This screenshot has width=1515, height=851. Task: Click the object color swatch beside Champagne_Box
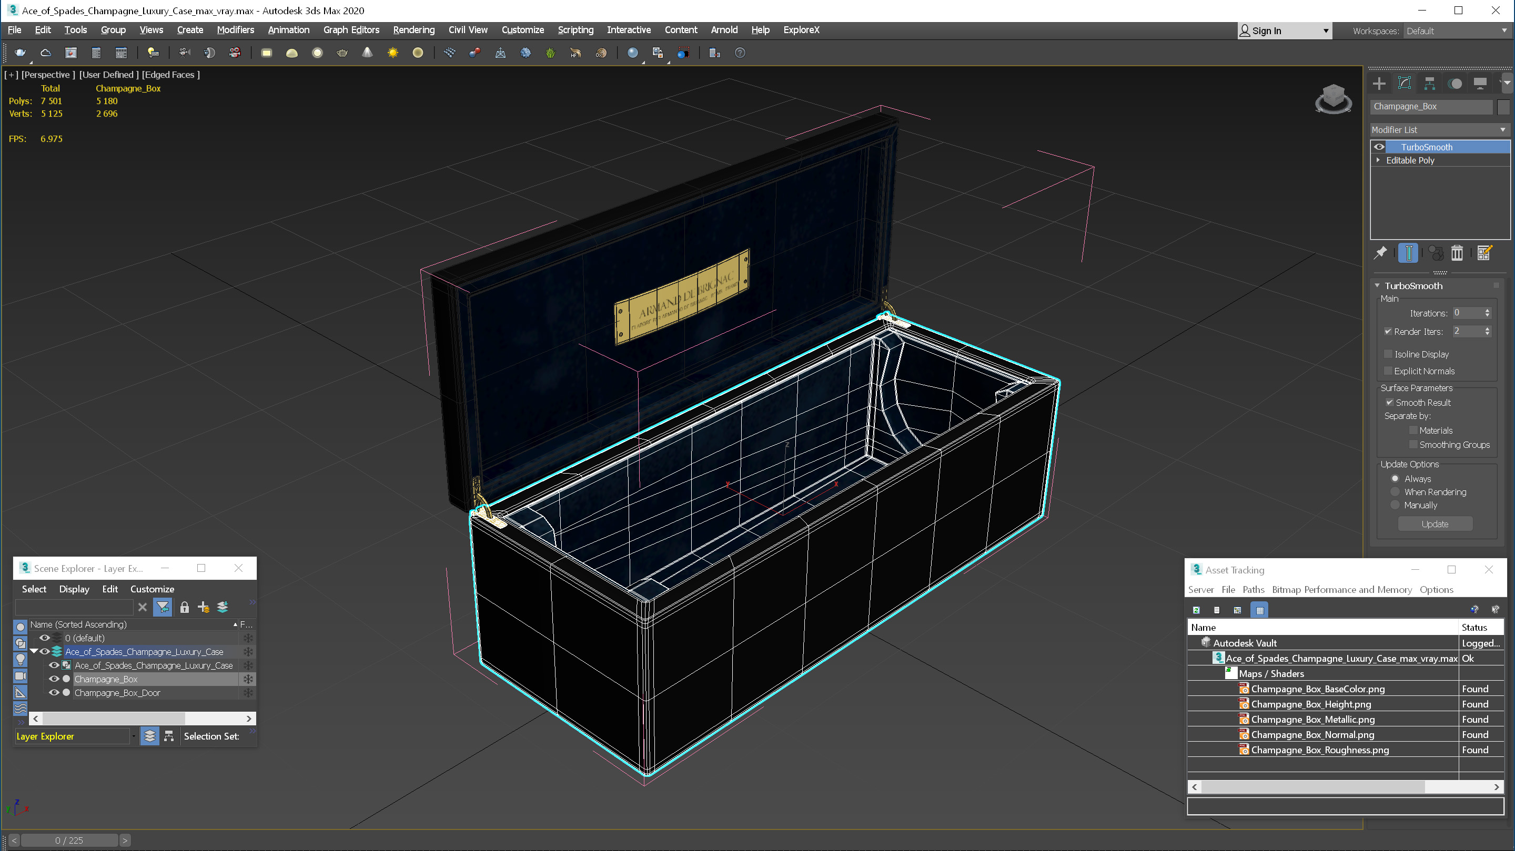(1503, 106)
